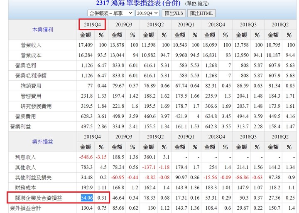Open the 合併報表－單季 report type dropdown
299x213 pixels.
(110, 13)
